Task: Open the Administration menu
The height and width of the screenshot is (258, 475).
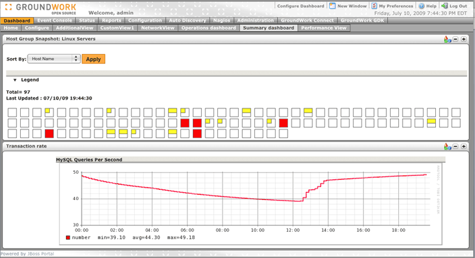Action: 255,20
